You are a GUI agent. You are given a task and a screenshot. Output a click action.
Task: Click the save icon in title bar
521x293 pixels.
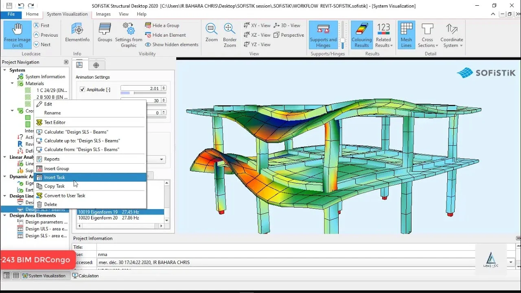tap(9, 6)
